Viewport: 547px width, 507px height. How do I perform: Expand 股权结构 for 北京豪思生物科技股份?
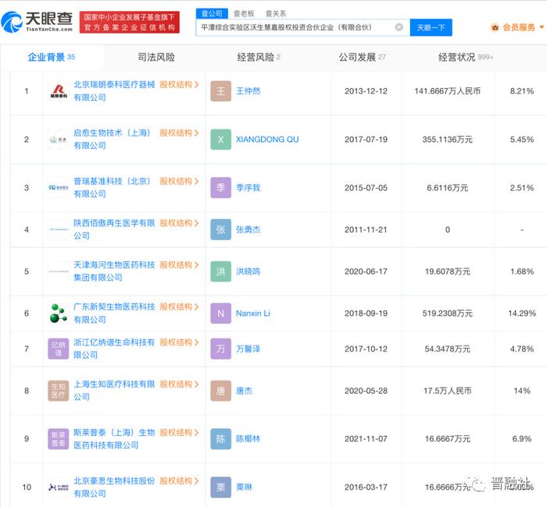click(179, 481)
